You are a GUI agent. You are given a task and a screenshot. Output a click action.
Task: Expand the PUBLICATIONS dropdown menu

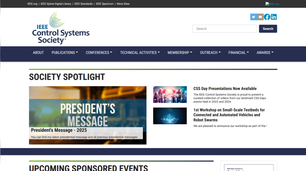pyautogui.click(x=64, y=53)
